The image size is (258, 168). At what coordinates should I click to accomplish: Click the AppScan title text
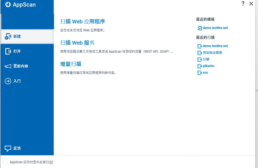pos(24,5)
